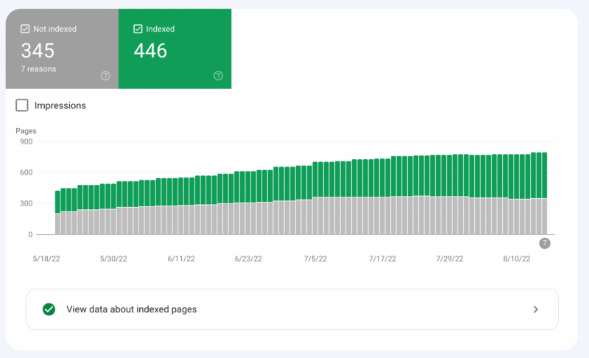Select the gray Not indexed summary card

[62, 49]
